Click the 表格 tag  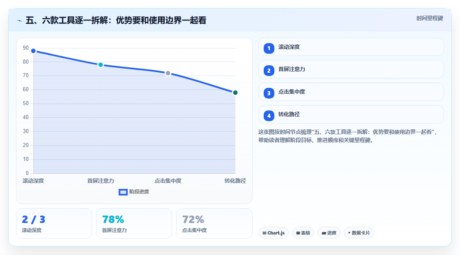click(x=303, y=233)
